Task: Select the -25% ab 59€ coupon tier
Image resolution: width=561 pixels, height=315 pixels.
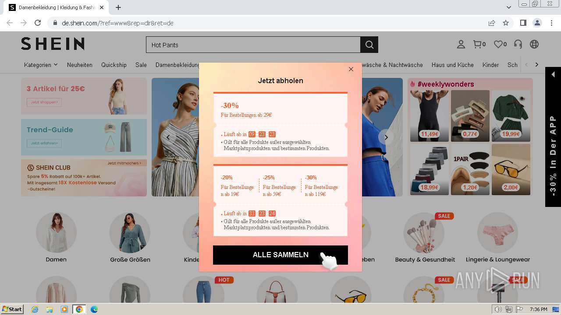Action: click(280, 185)
